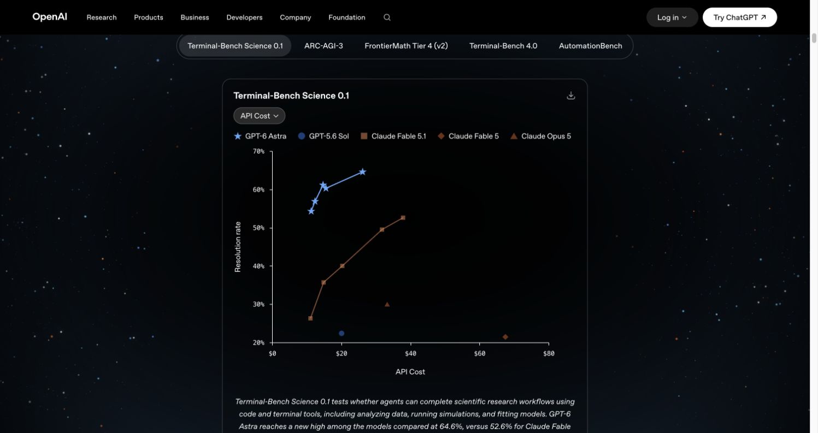Screen dimensions: 818x433
Task: Click the Claude Fable 5 diamond data point
Action: (x=505, y=337)
